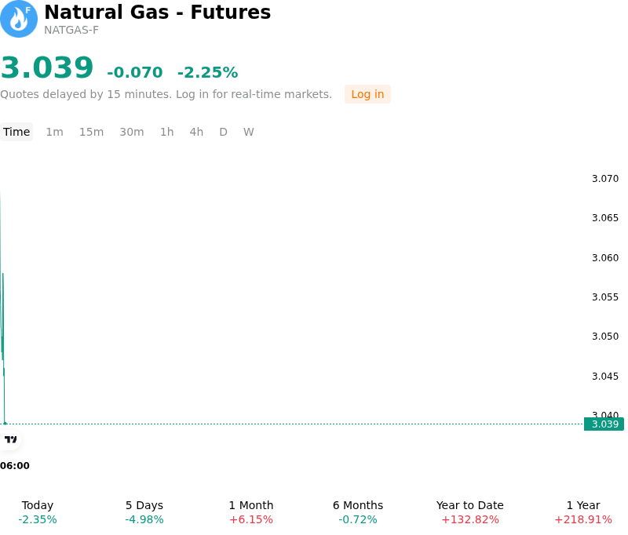This screenshot has height=535, width=628.
Task: Open the TradingView logo link
Action: [x=10, y=439]
